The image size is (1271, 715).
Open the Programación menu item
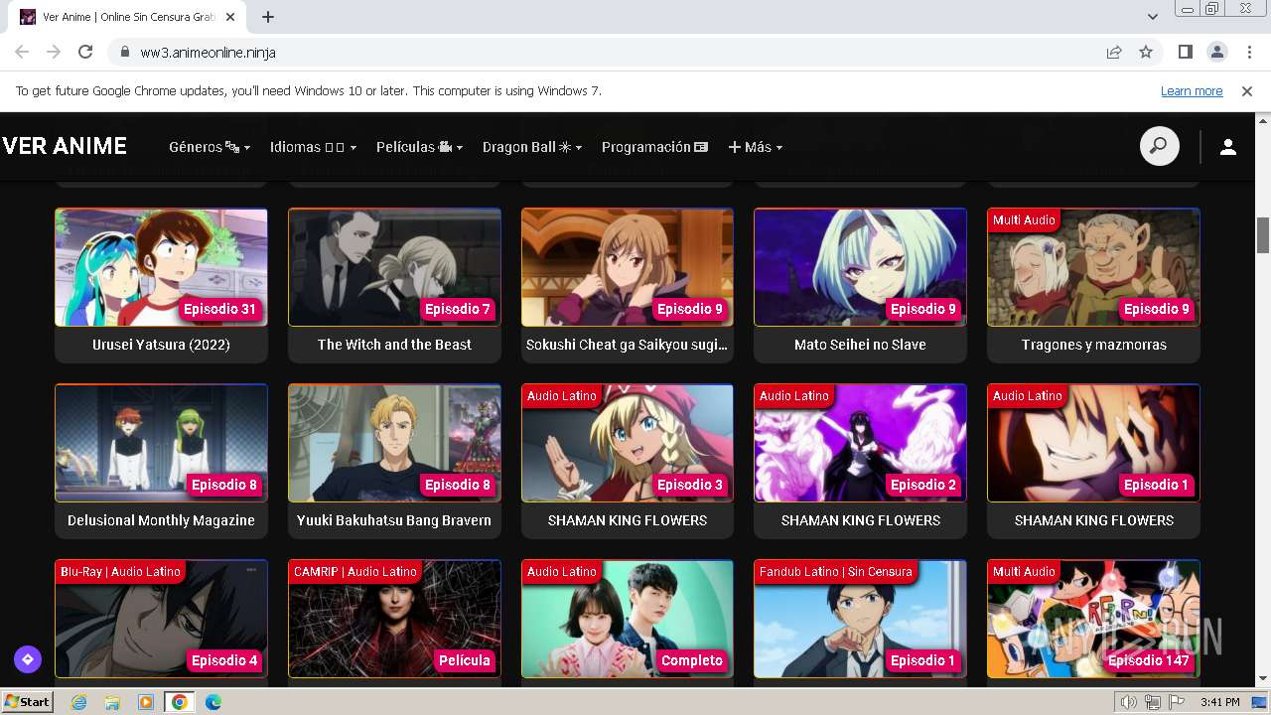(x=654, y=147)
